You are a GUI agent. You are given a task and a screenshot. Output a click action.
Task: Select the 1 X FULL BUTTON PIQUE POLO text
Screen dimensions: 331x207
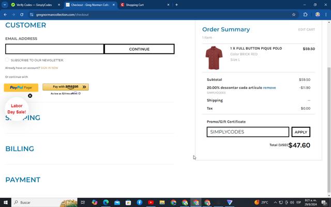256,48
